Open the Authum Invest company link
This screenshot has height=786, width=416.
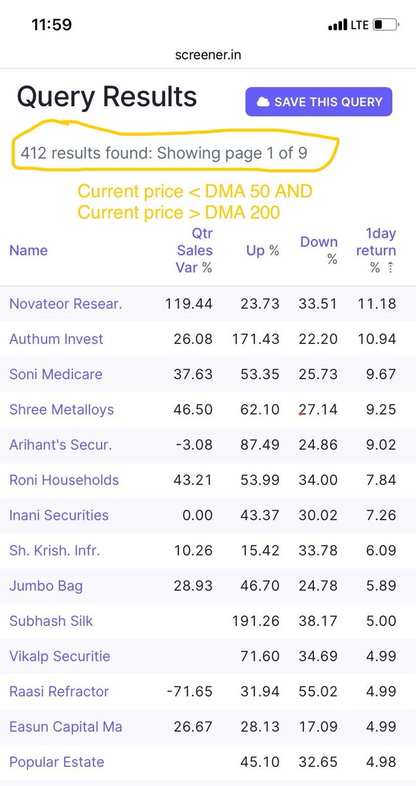(x=56, y=339)
